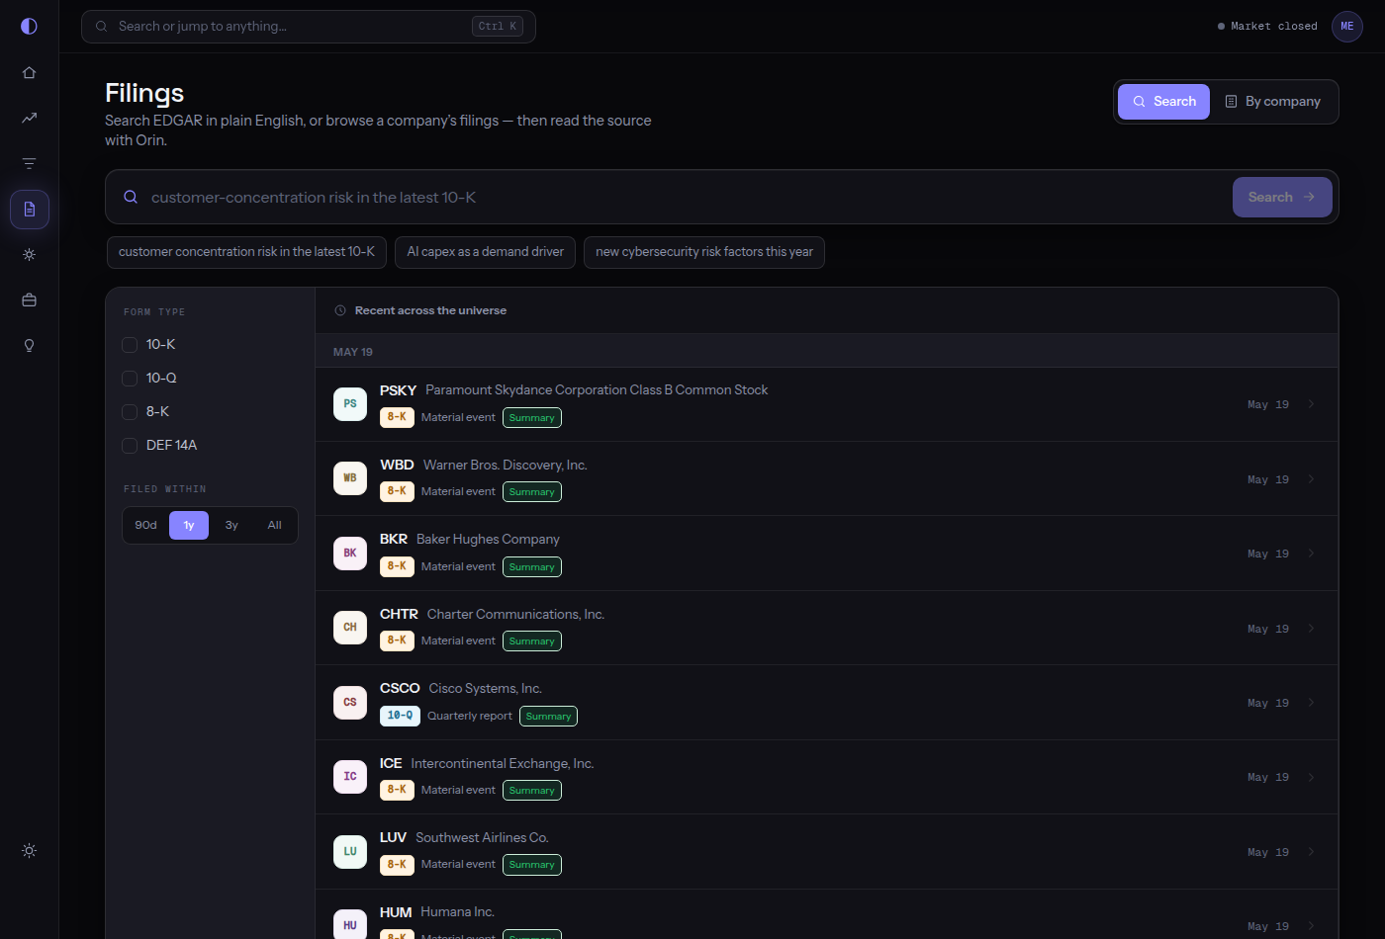Select the Filings document icon in sidebar

coord(30,209)
